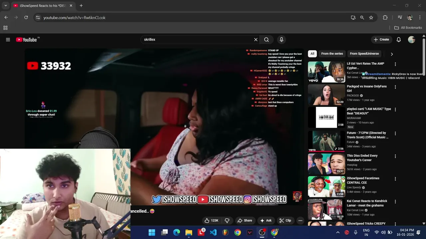Open YouTube notifications bell
This screenshot has height=239, width=426.
pos(398,40)
